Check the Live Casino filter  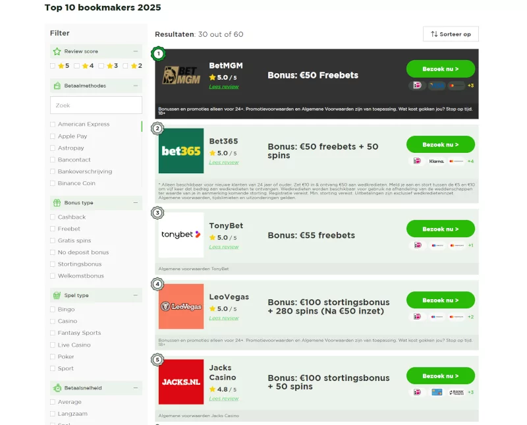click(x=53, y=345)
